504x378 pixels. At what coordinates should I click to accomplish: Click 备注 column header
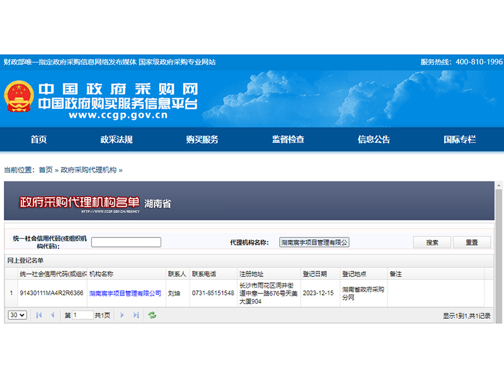[x=436, y=274]
